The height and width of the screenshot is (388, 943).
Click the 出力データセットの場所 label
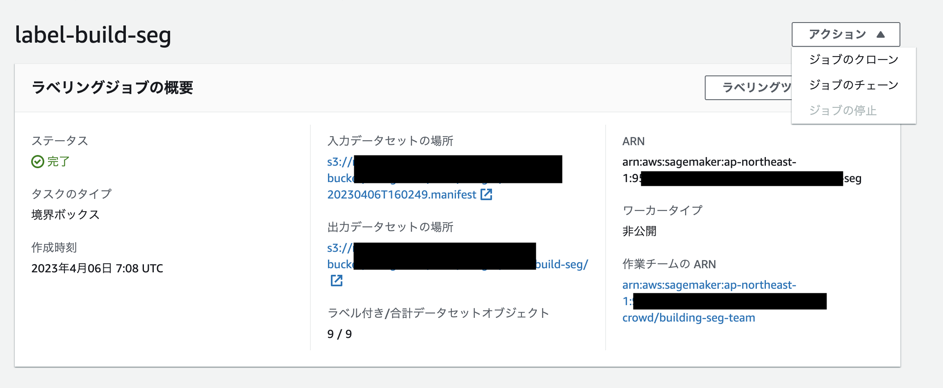click(390, 227)
